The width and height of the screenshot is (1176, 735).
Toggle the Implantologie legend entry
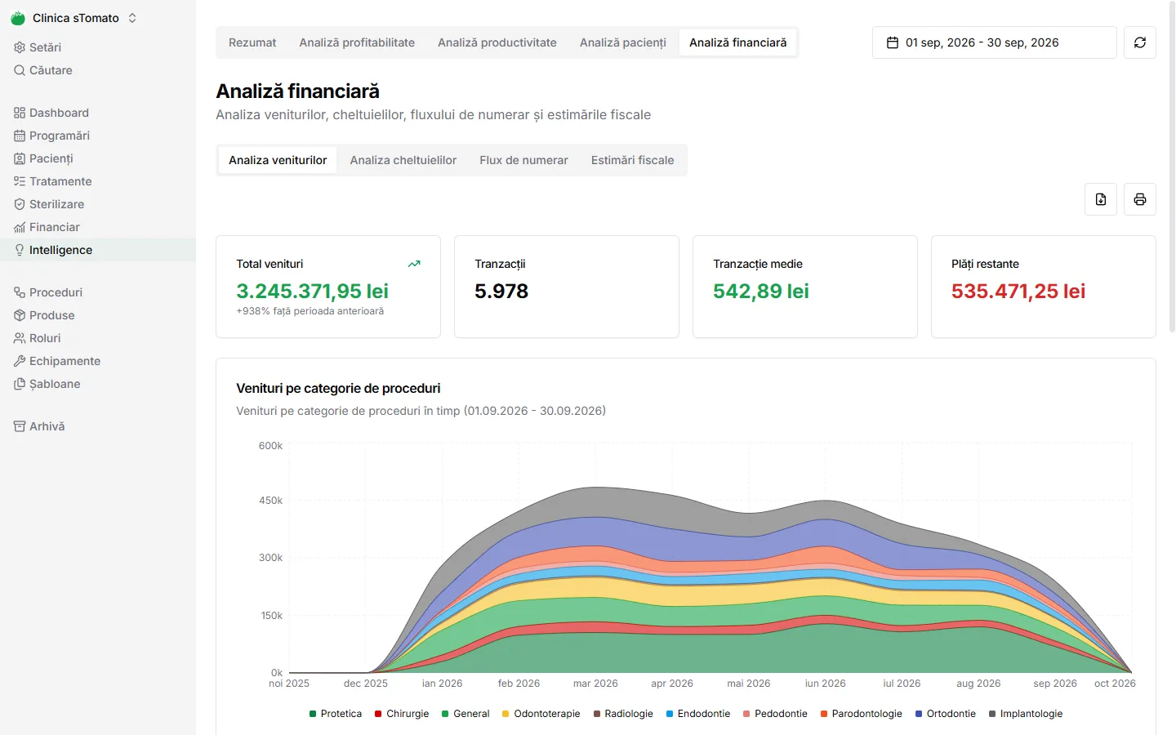coord(1026,714)
